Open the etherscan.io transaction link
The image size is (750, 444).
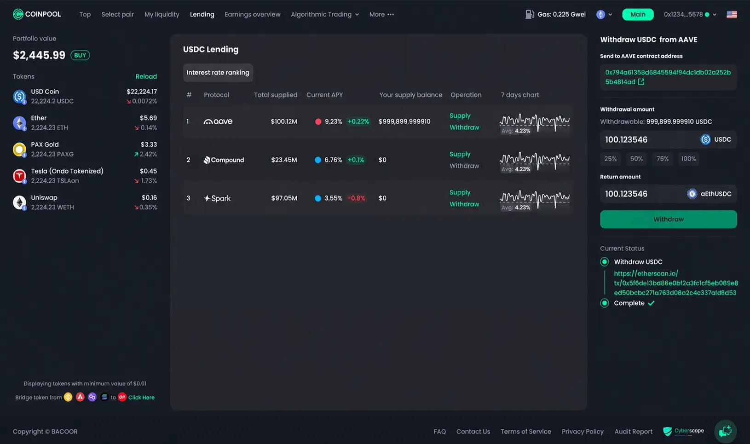pos(676,283)
